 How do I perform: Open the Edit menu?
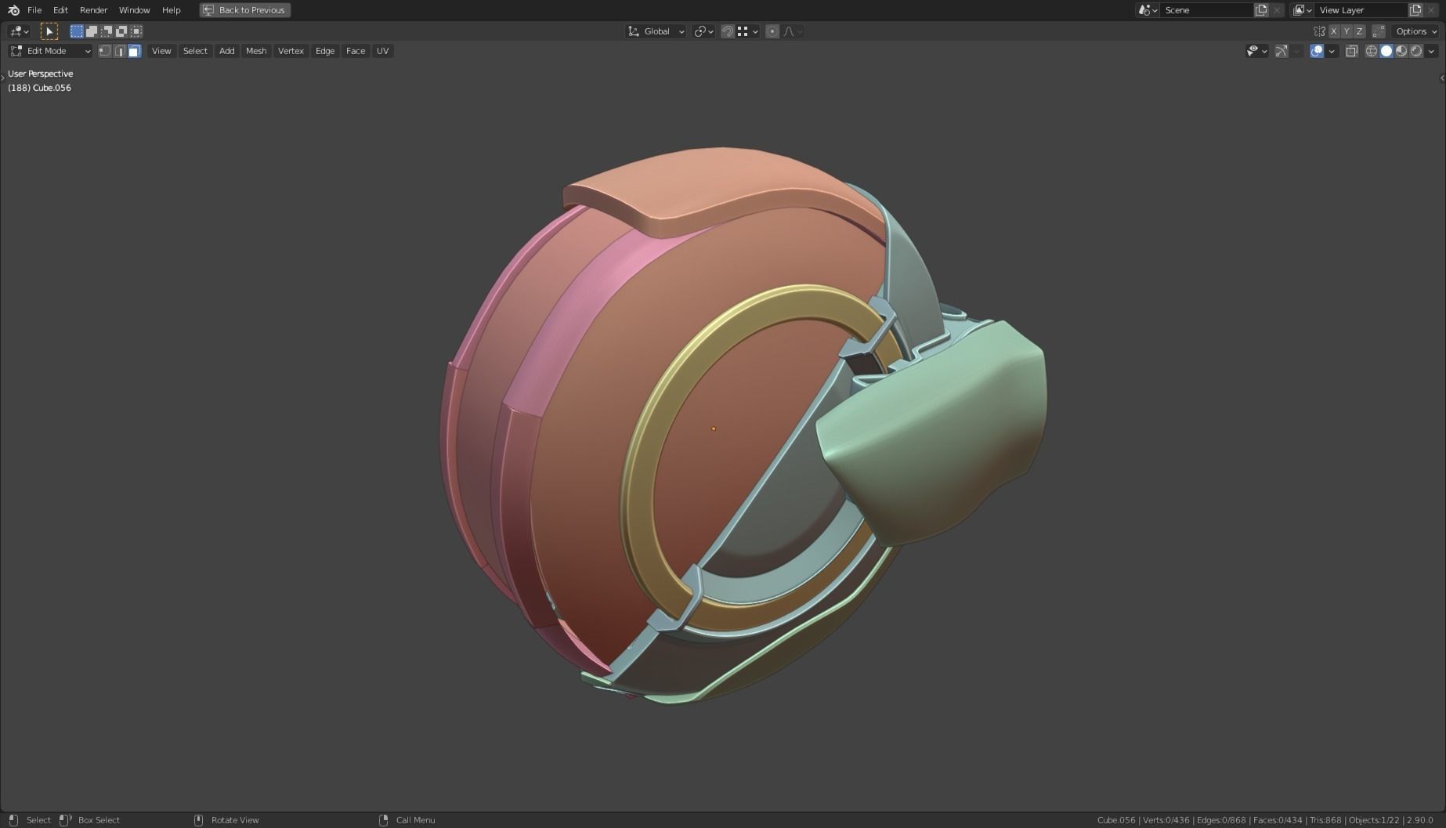coord(60,10)
